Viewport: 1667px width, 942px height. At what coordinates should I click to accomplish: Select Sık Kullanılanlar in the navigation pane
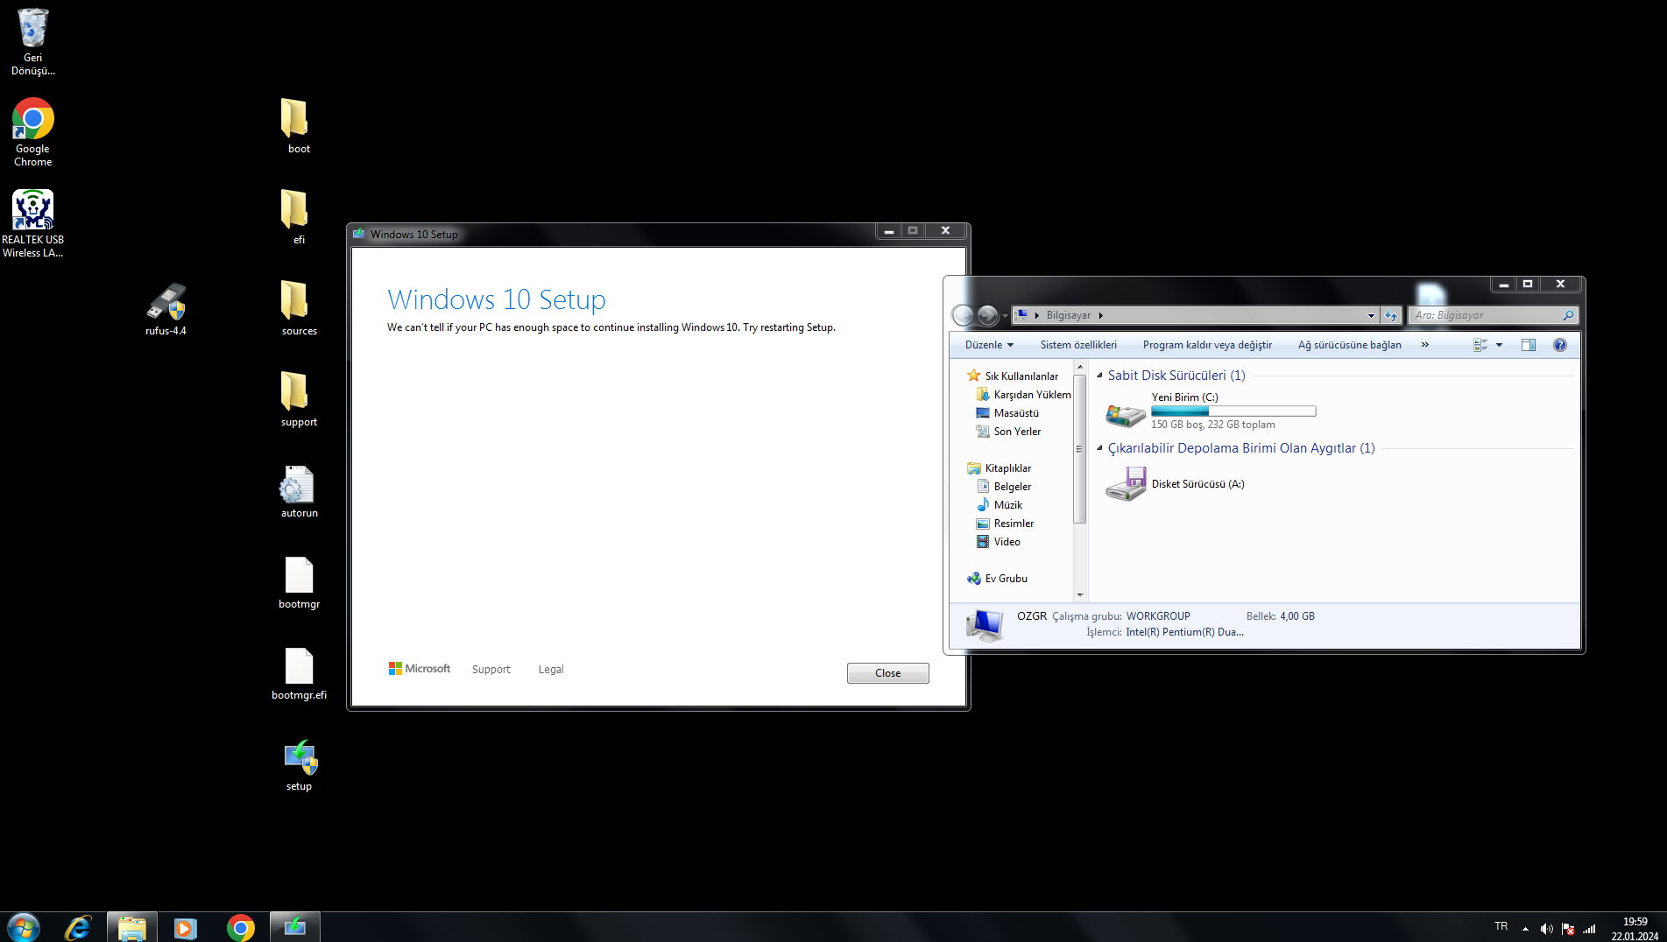1013,376
